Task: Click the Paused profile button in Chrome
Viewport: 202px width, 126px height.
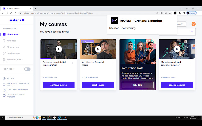Action: click(192, 13)
